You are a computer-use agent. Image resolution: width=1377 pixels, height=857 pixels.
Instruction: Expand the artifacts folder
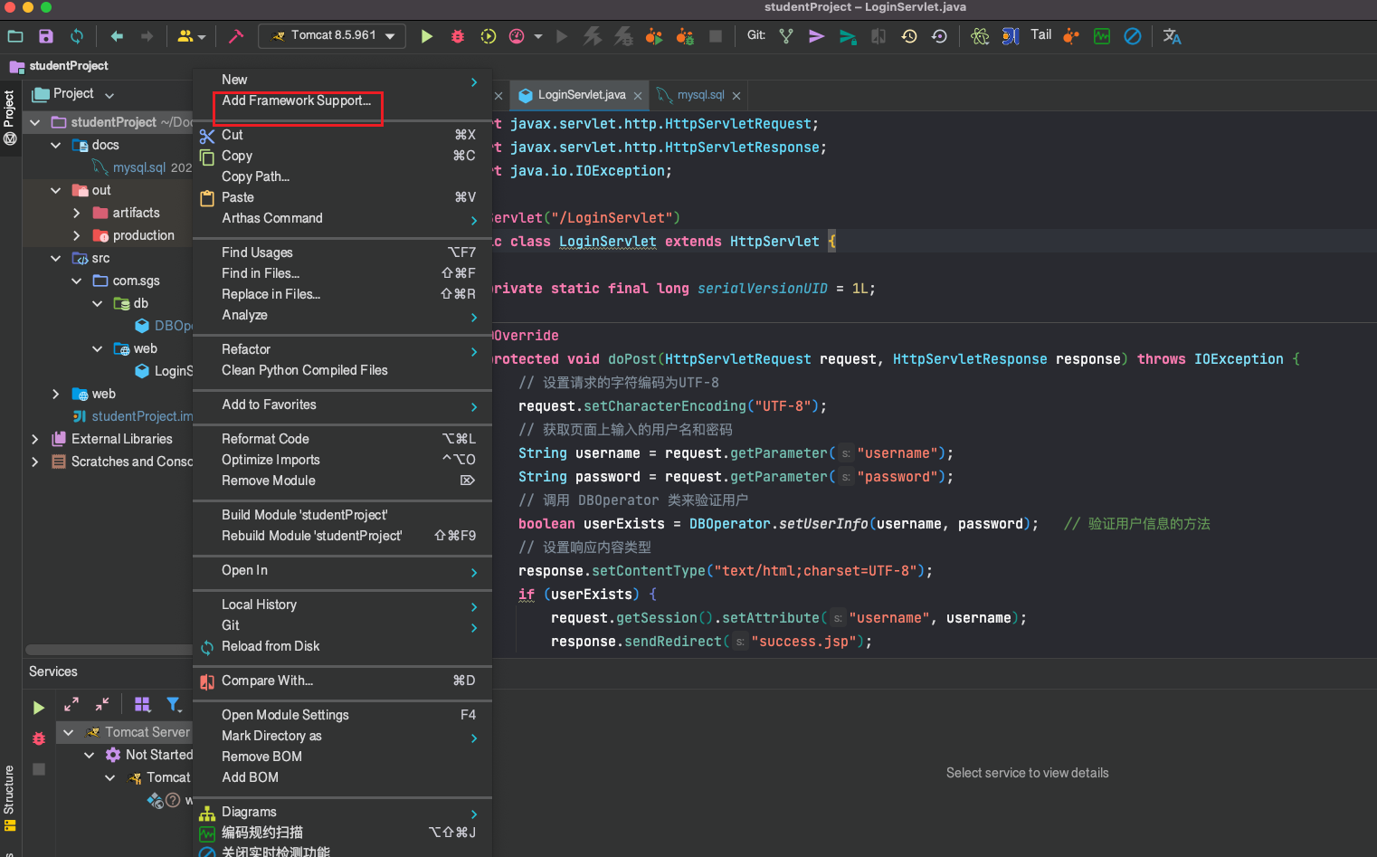(x=77, y=213)
